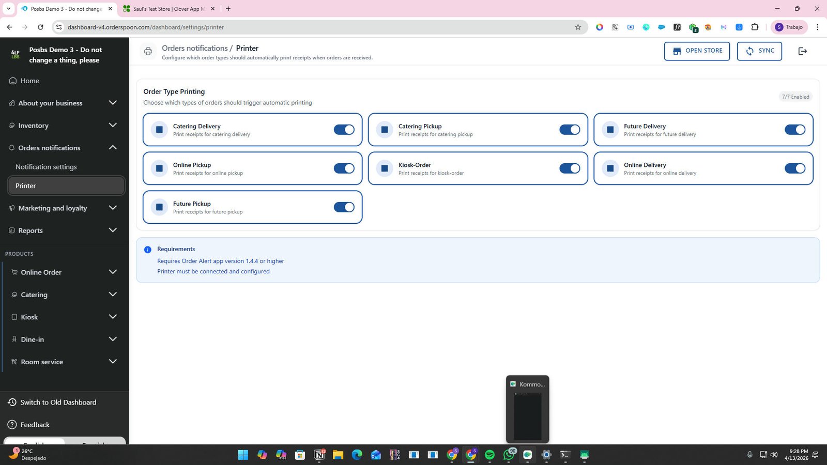
Task: Toggle Catering Pickup printing switch
Action: coord(570,130)
